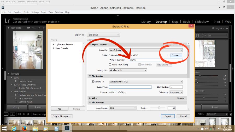Expand User Presets in export dialog
Screen dimensions: 235x132
tap(54, 48)
